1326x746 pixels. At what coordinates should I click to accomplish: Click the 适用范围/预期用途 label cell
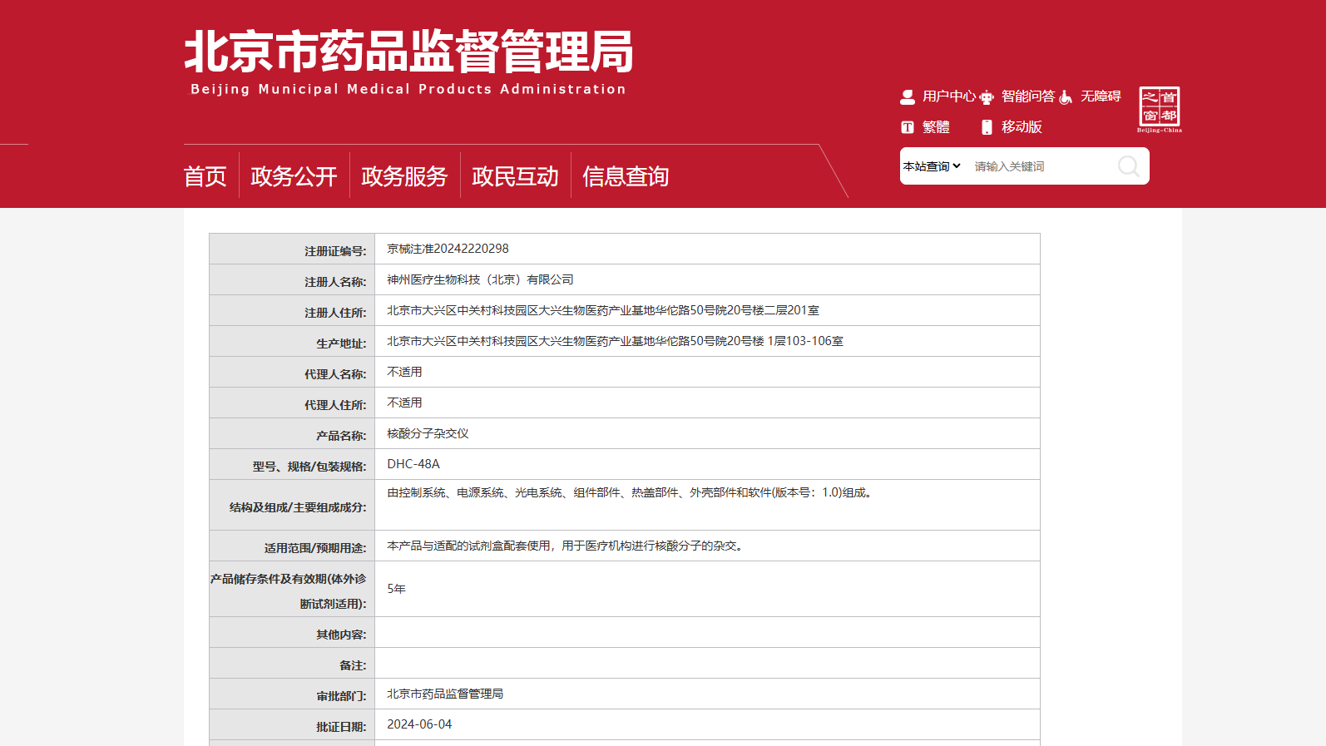click(x=292, y=546)
